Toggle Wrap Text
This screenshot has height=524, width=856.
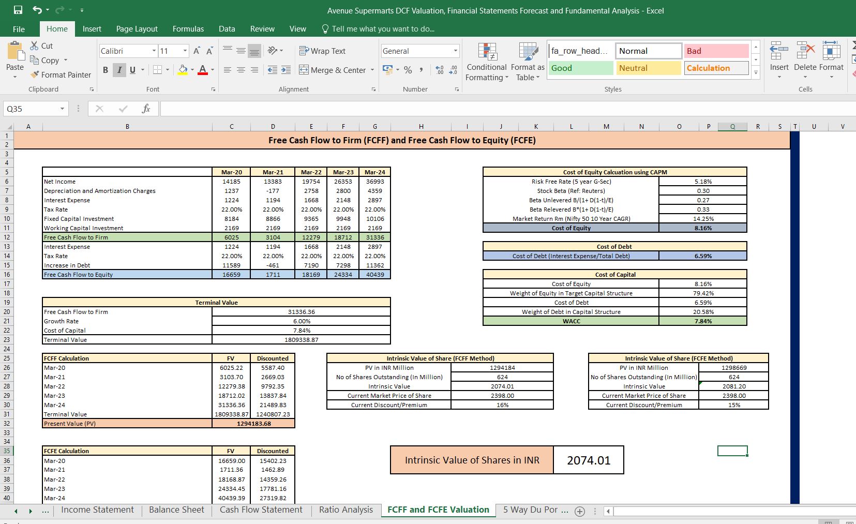(322, 51)
